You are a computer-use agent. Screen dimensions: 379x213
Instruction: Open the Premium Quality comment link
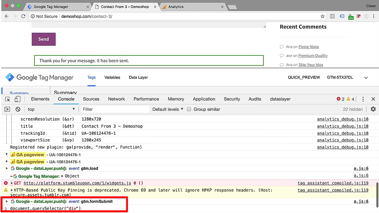pyautogui.click(x=313, y=56)
